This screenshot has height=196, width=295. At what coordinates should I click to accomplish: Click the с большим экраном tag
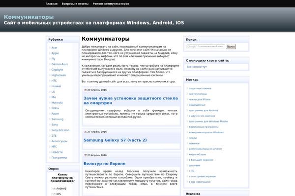[x=201, y=160]
